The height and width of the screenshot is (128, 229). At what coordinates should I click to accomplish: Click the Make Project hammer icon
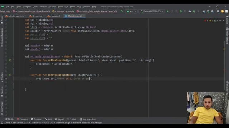(x=122, y=11)
